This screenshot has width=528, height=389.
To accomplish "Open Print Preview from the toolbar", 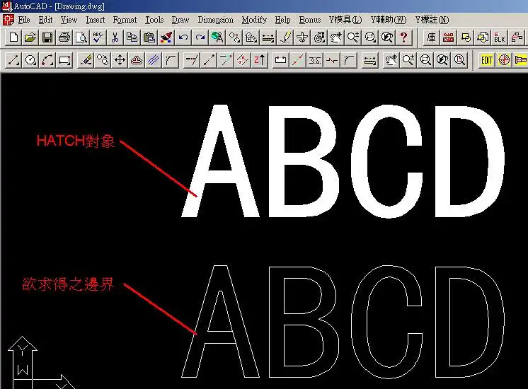I will [x=81, y=37].
